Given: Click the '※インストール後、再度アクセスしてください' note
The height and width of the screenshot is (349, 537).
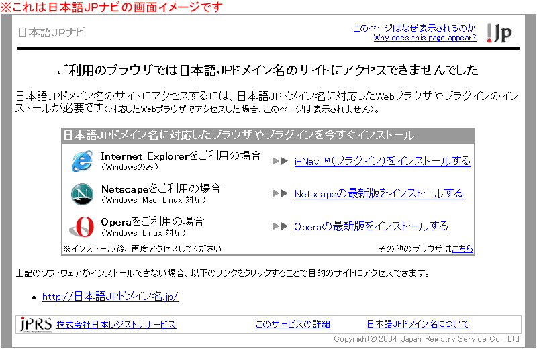Looking at the screenshot, I should (142, 248).
